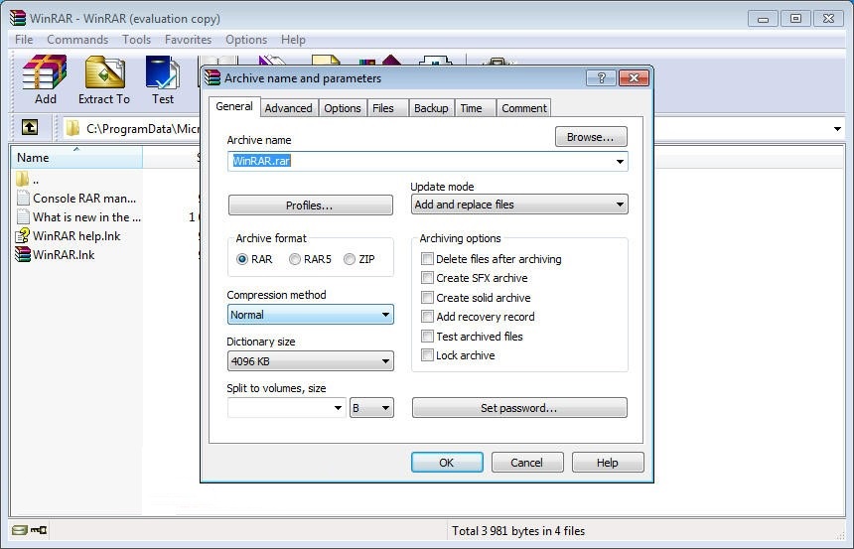Screen dimensions: 854x549
Task: Open the Commands menu
Action: (x=77, y=40)
